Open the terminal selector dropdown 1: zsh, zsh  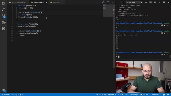(134, 2)
